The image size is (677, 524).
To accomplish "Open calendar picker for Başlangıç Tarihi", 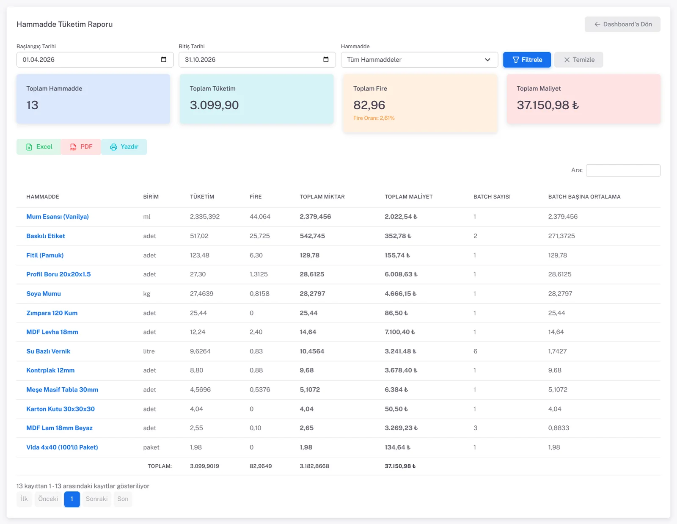I will point(164,60).
